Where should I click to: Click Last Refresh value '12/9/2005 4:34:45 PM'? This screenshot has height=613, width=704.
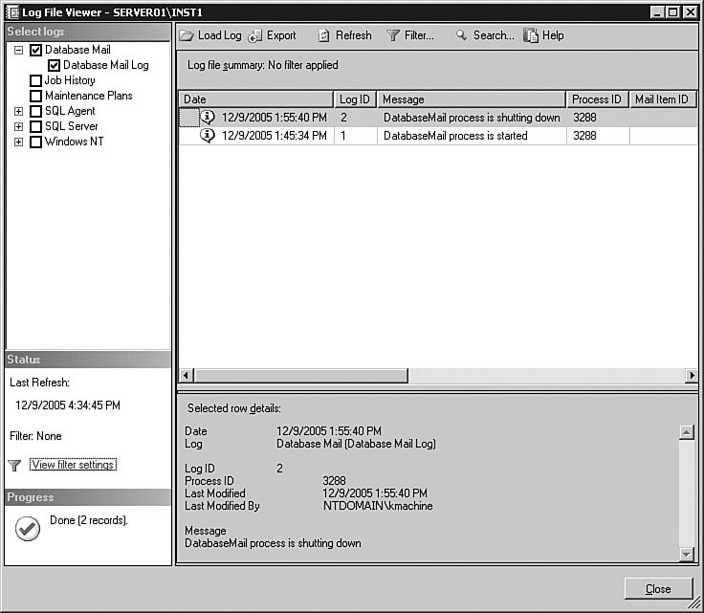[68, 405]
